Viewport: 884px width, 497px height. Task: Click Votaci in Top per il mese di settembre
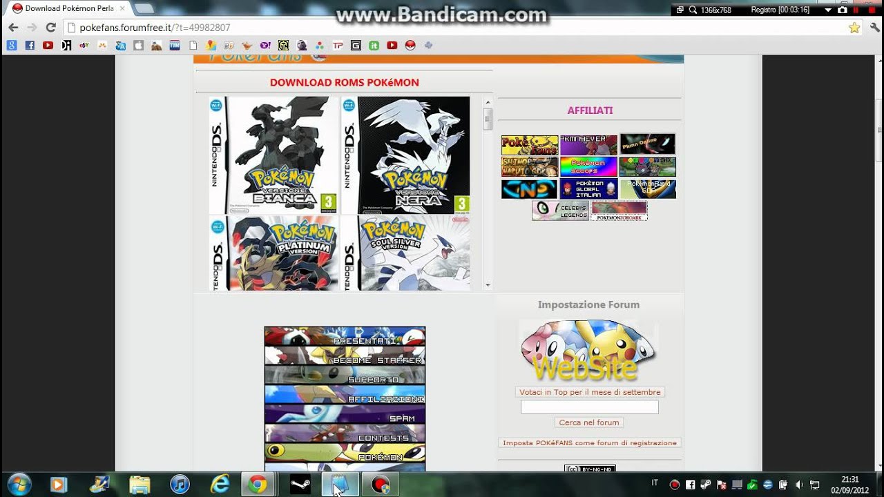point(590,392)
